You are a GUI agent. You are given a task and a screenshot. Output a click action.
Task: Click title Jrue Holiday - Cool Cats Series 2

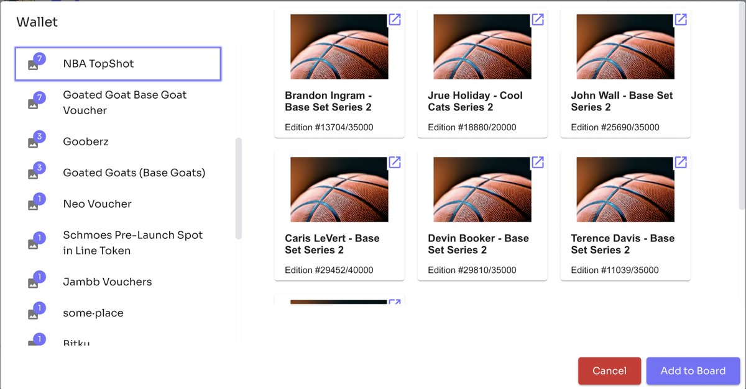click(476, 101)
